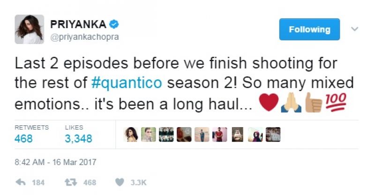Click liker avatar with person in red shirt
The height and width of the screenshot is (195, 375).
[x=220, y=134]
